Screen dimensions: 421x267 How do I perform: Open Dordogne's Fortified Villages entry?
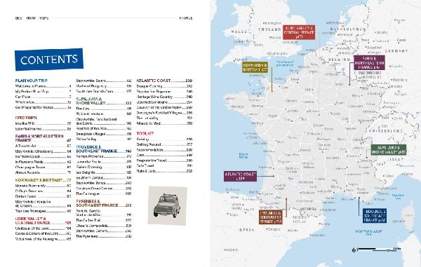click(165, 113)
